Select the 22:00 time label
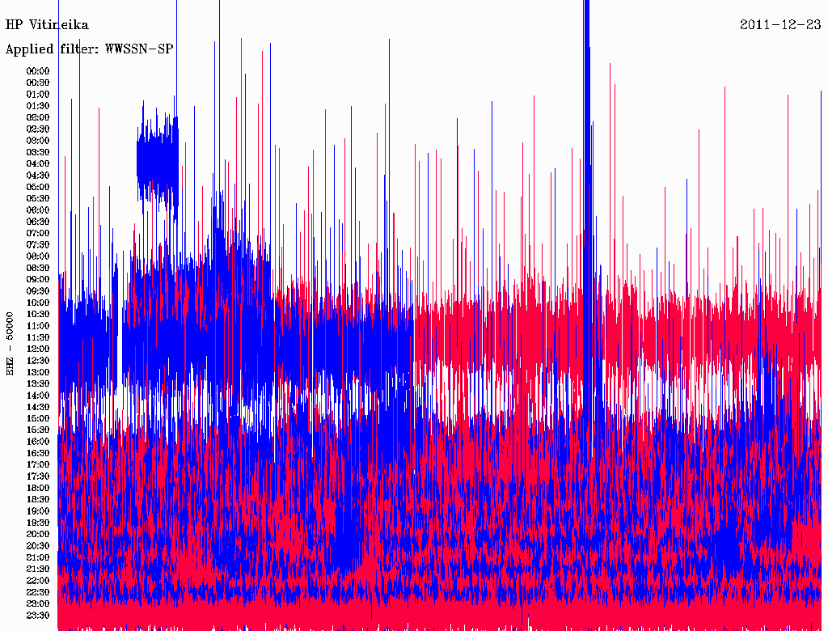 [x=38, y=581]
